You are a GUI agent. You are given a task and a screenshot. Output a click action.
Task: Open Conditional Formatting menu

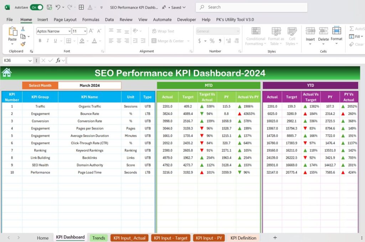coord(256,36)
